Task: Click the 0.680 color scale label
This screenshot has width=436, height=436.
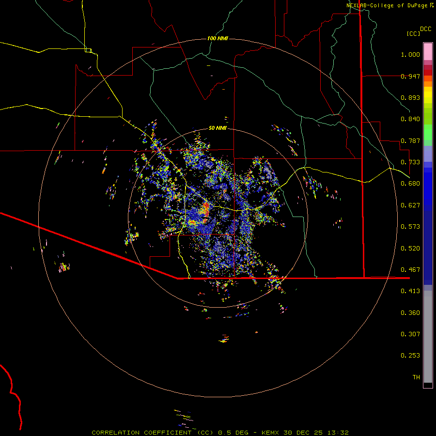Action: coord(410,184)
